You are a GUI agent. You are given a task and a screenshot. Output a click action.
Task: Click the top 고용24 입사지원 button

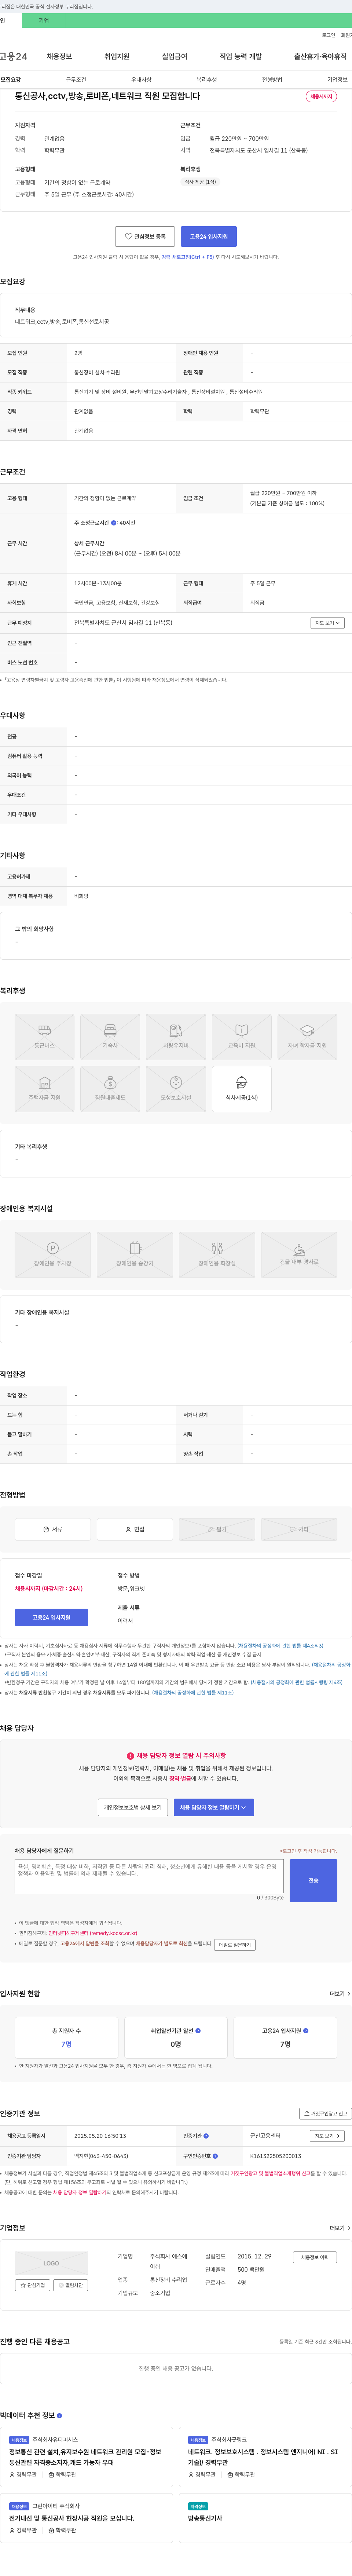209,237
